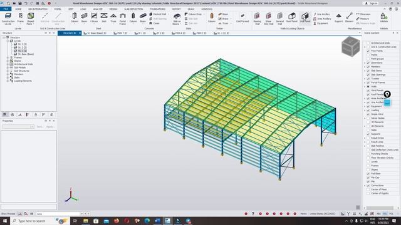Expand Grid & Construction Lines in Scene Content
Image resolution: width=401 pixels, height=225 pixels.
tap(365, 47)
